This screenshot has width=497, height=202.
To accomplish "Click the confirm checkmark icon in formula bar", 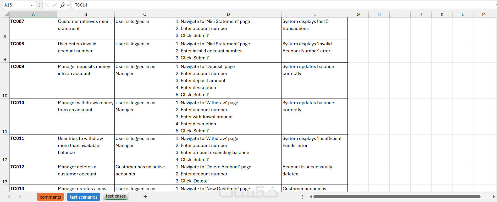I will pos(54,5).
